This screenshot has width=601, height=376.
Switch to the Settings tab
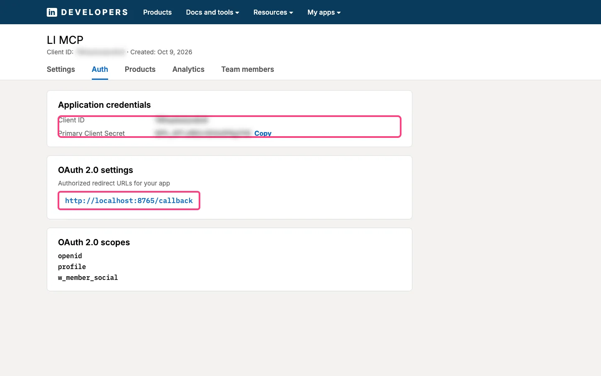tap(61, 69)
